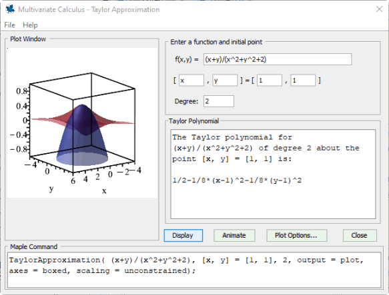
Task: Open the Help menu
Action: (x=30, y=25)
